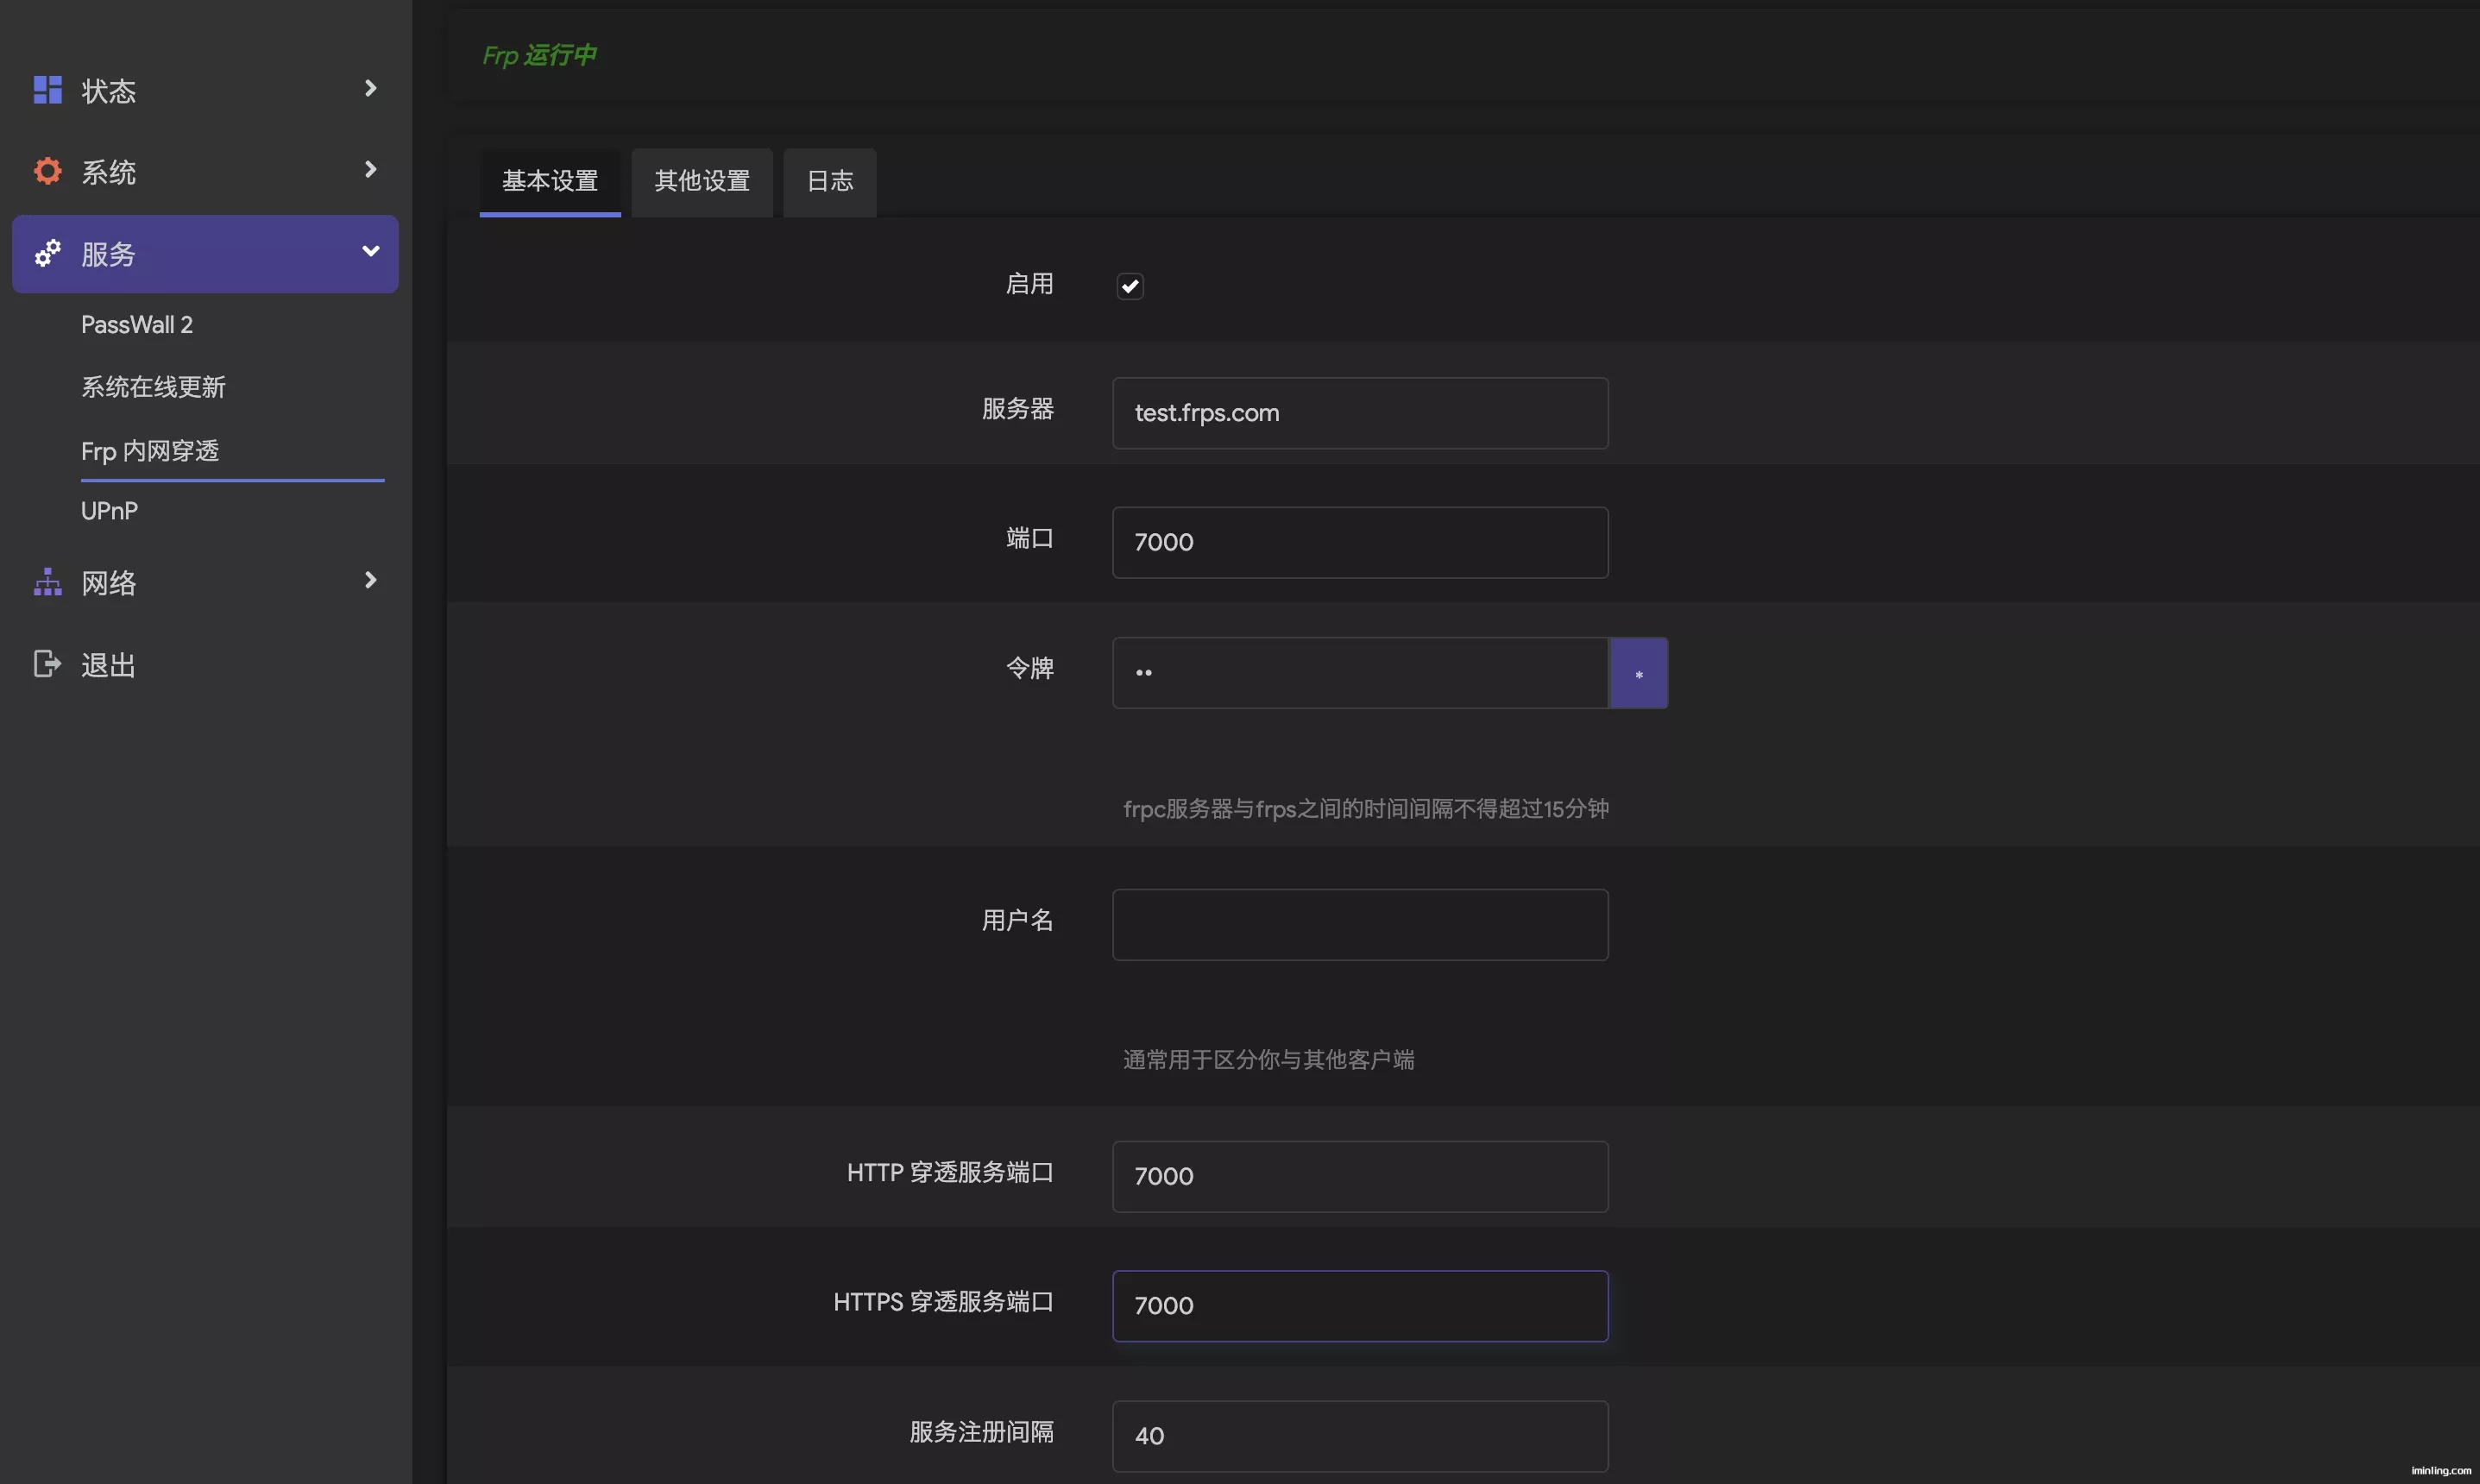Switch to 其他设置 tab
Image resolution: width=2480 pixels, height=1484 pixels.
[702, 182]
